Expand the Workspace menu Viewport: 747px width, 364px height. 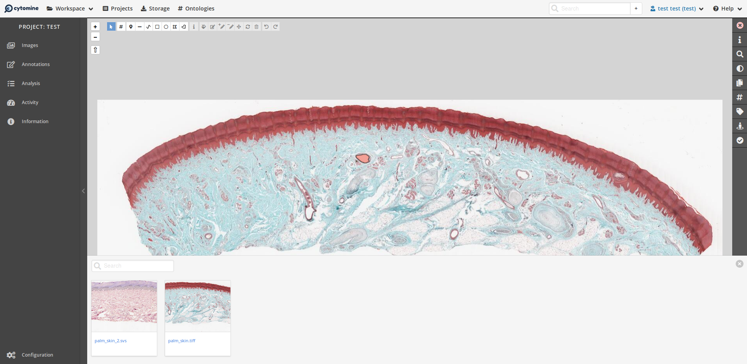coord(70,8)
